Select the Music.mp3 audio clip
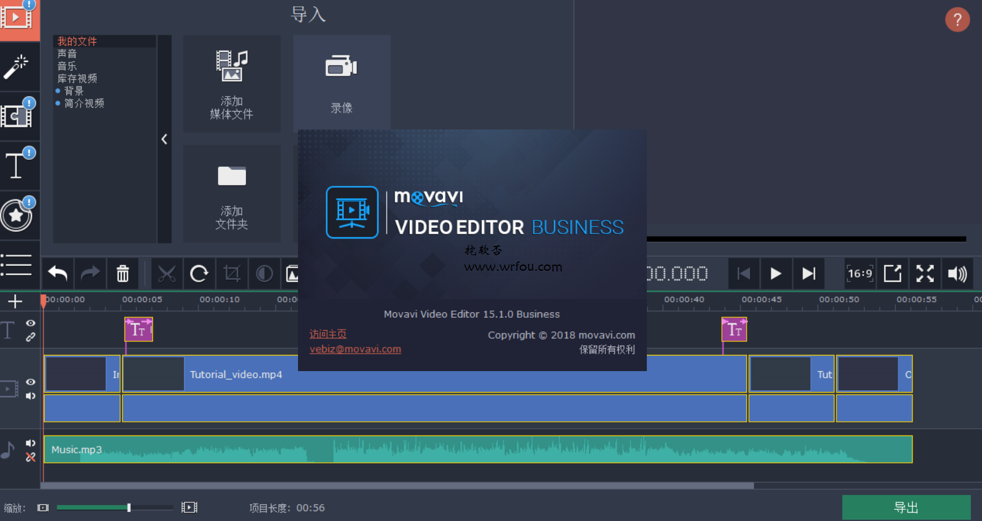The image size is (982, 521). [x=478, y=449]
